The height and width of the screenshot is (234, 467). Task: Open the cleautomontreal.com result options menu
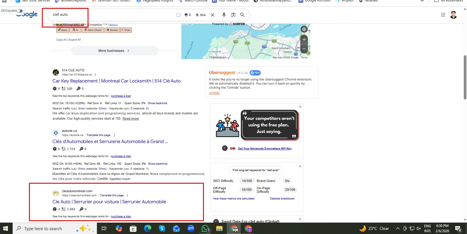click(x=127, y=195)
